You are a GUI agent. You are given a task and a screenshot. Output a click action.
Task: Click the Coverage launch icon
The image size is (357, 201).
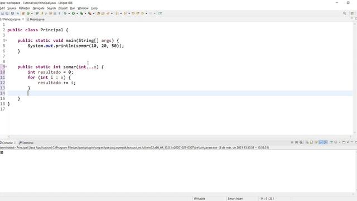[81, 13]
